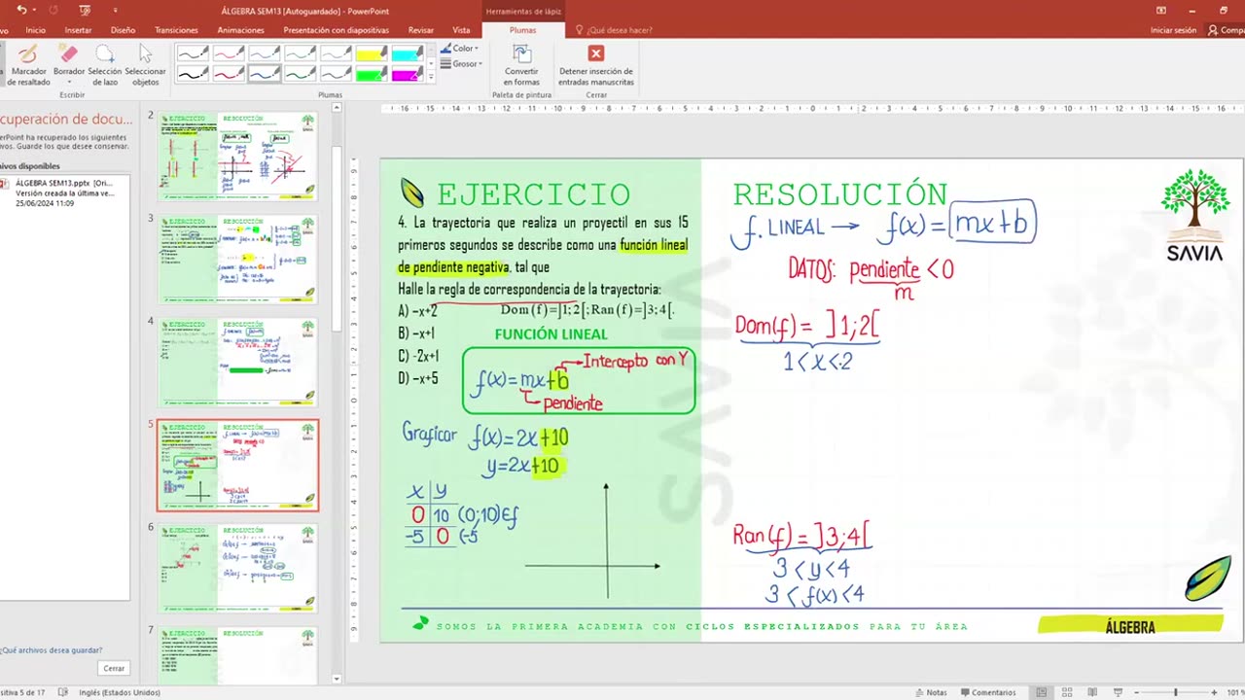The width and height of the screenshot is (1245, 700).
Task: Select slide 2 thumbnail
Action: point(237,156)
